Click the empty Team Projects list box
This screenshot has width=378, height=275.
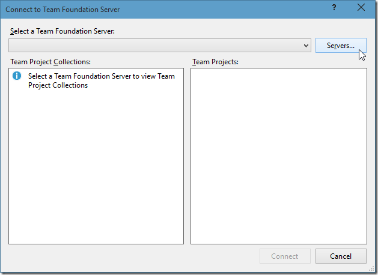coord(279,156)
